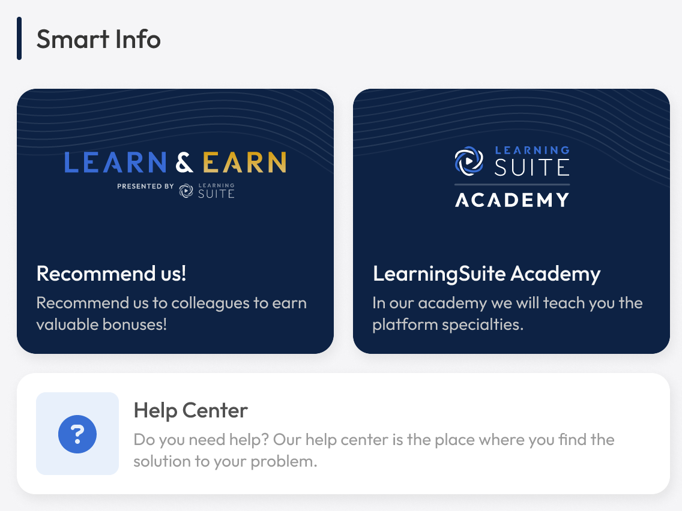Select the academy platform specialties description text

(x=507, y=314)
